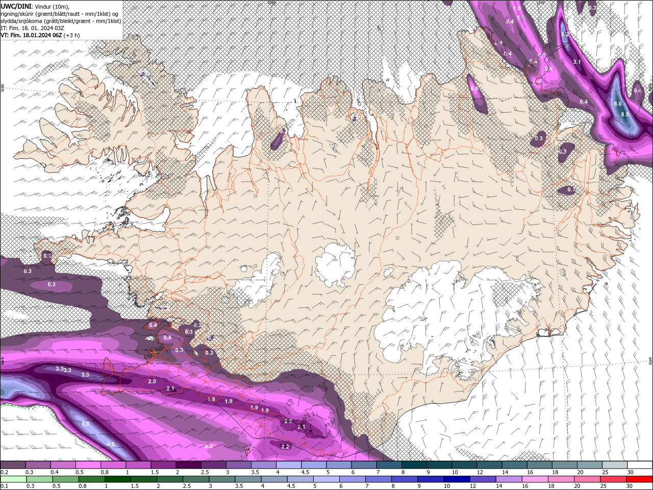Select the 0.2 swatch in the upper legend row
This screenshot has height=490, width=653.
click(13, 465)
